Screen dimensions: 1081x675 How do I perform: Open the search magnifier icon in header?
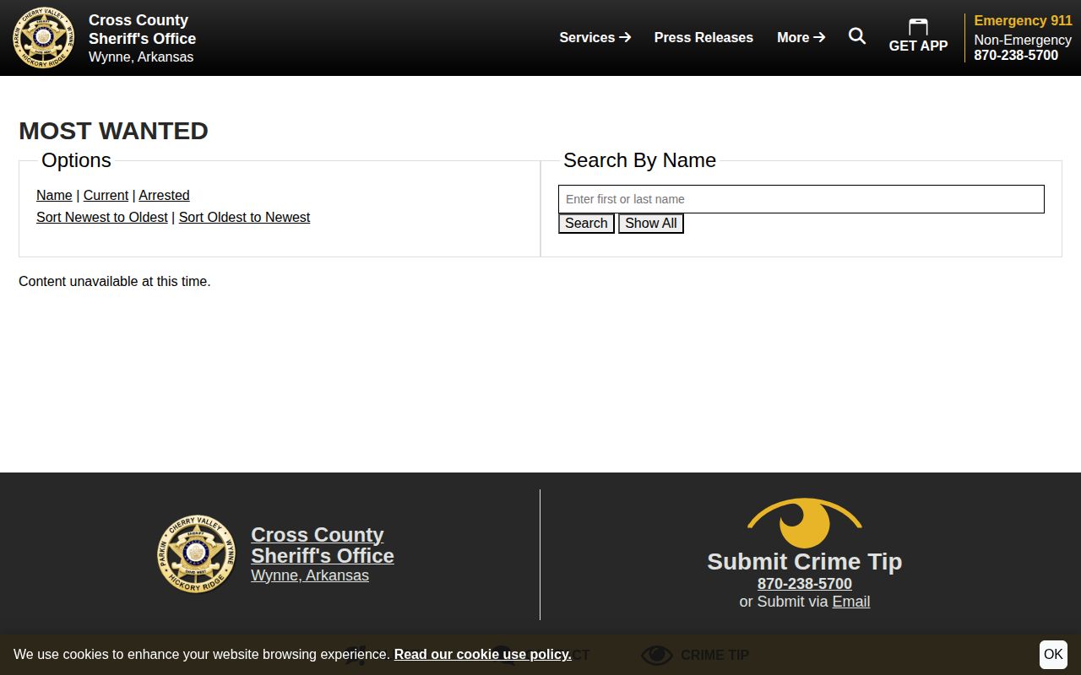[x=857, y=36]
